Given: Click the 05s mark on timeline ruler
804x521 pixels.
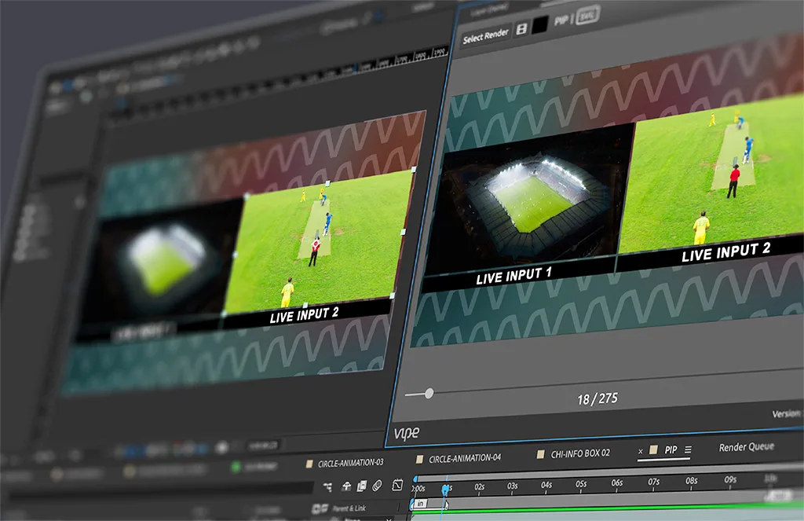Looking at the screenshot, I should (581, 483).
